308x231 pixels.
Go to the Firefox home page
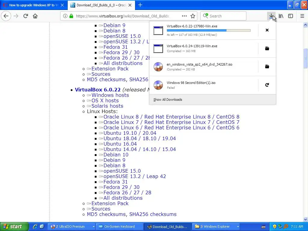[35, 16]
